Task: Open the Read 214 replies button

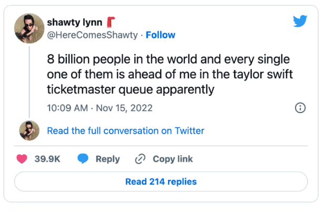Action: (161, 182)
